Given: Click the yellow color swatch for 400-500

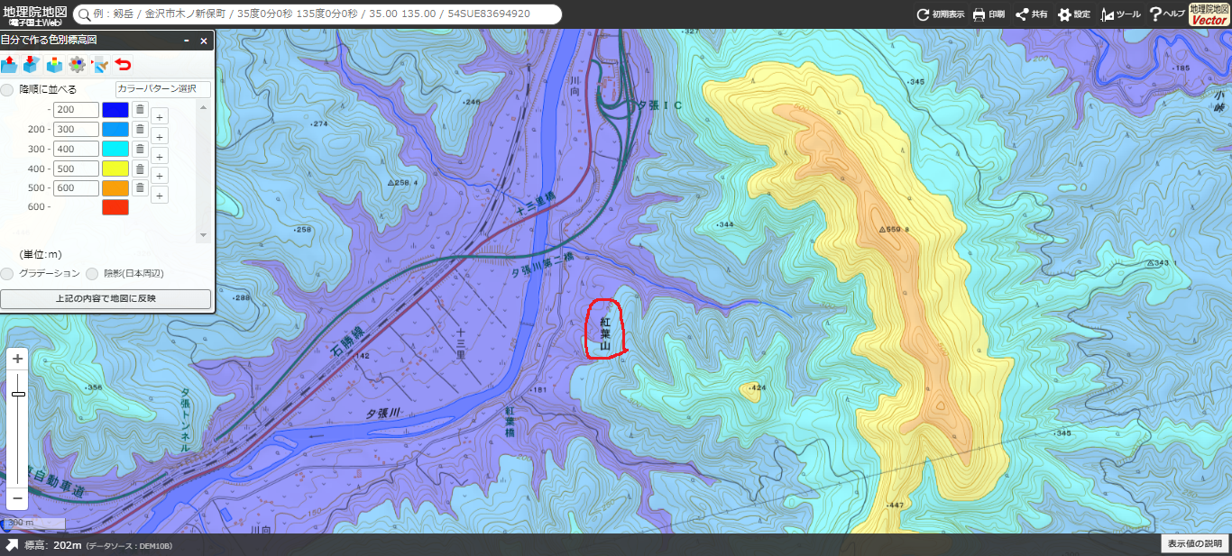Looking at the screenshot, I should click(115, 169).
